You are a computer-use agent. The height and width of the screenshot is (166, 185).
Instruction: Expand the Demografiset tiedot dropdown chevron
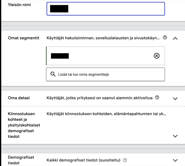click(x=175, y=160)
